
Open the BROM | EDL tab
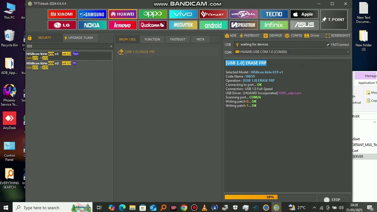[128, 39]
